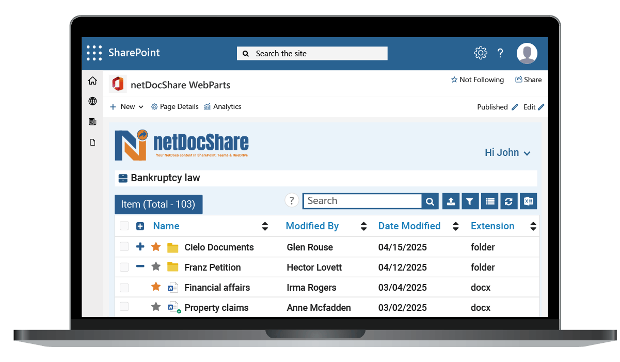The height and width of the screenshot is (362, 620).
Task: Click the Edit page button
Action: pos(534,107)
